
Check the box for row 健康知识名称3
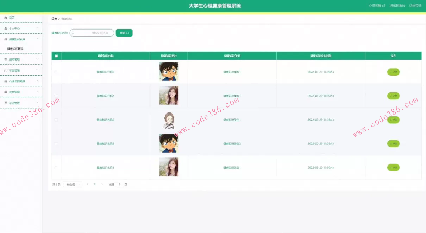coord(56,120)
